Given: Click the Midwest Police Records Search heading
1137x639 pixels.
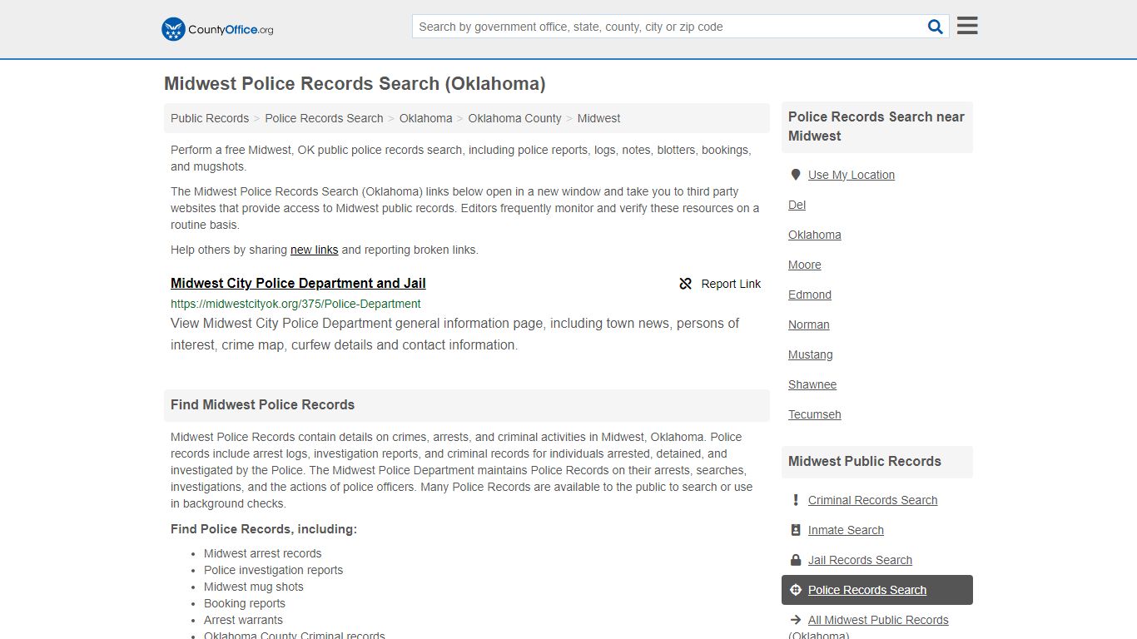Looking at the screenshot, I should tap(355, 83).
